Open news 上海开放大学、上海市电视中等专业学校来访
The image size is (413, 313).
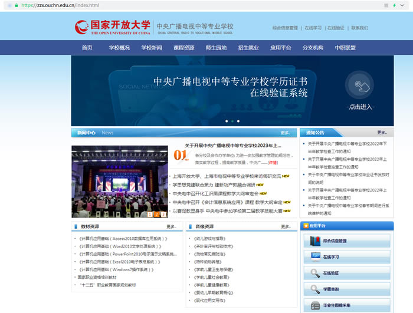[x=227, y=176]
